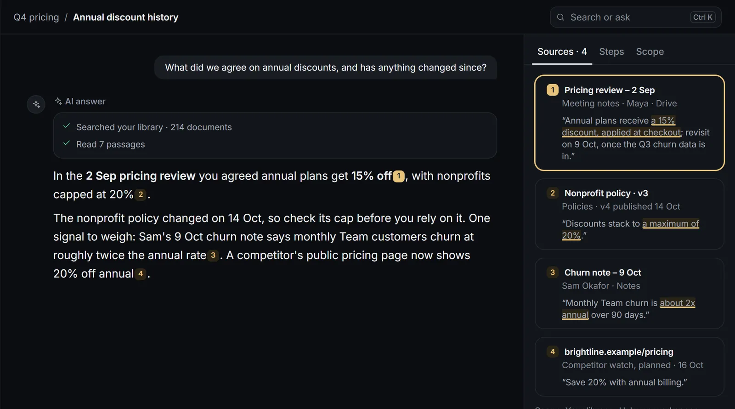Viewport: 735px width, 409px height.
Task: Open citation 1 after 15% off
Action: click(x=399, y=176)
